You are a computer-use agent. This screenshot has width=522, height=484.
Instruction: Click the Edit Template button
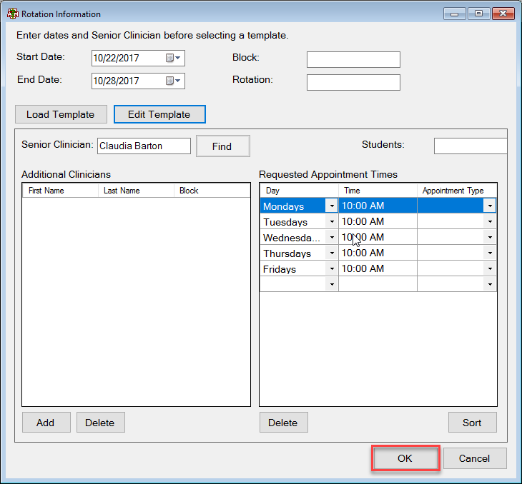coord(159,114)
